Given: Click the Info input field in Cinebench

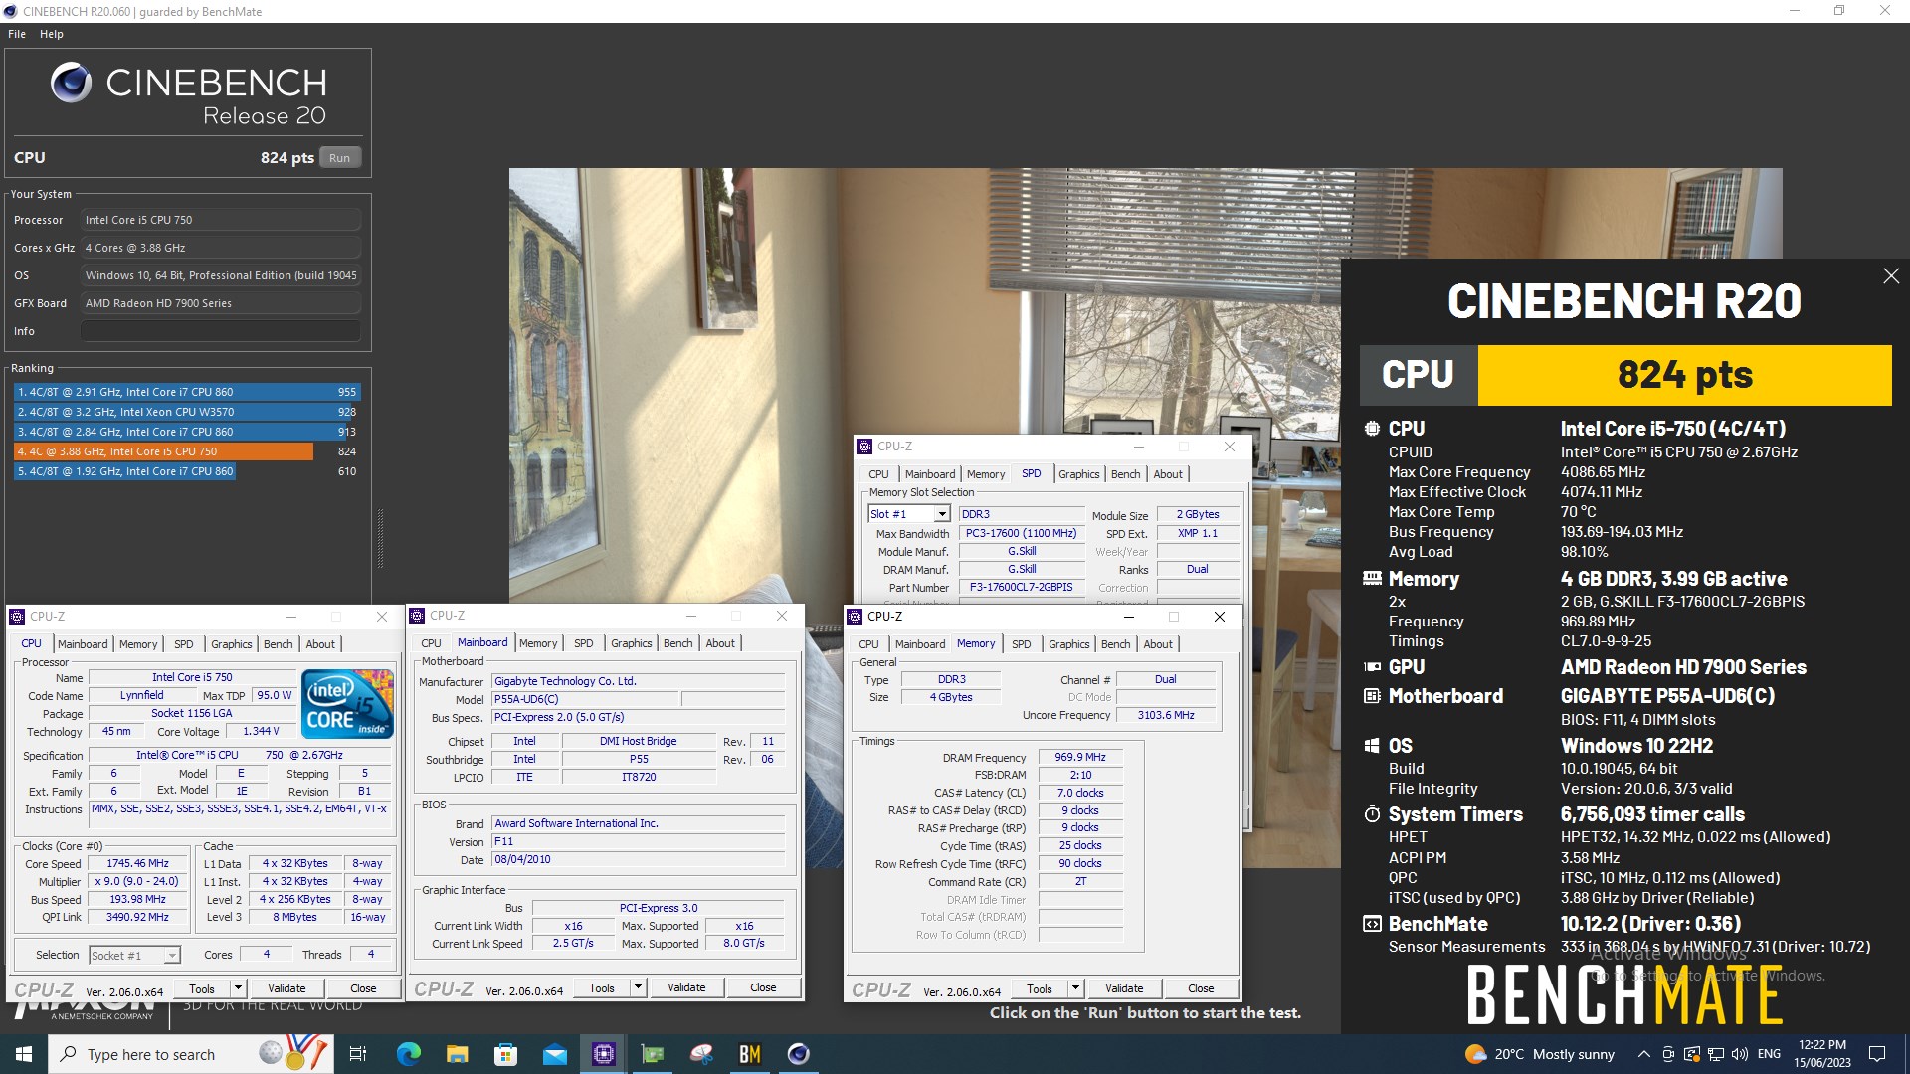Looking at the screenshot, I should 221,331.
